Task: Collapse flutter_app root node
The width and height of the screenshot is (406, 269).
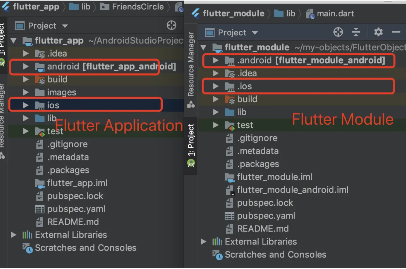Action: [x=13, y=40]
